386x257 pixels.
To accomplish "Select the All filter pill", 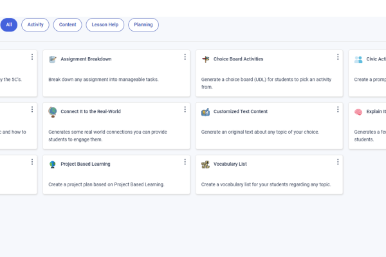I will [9, 25].
